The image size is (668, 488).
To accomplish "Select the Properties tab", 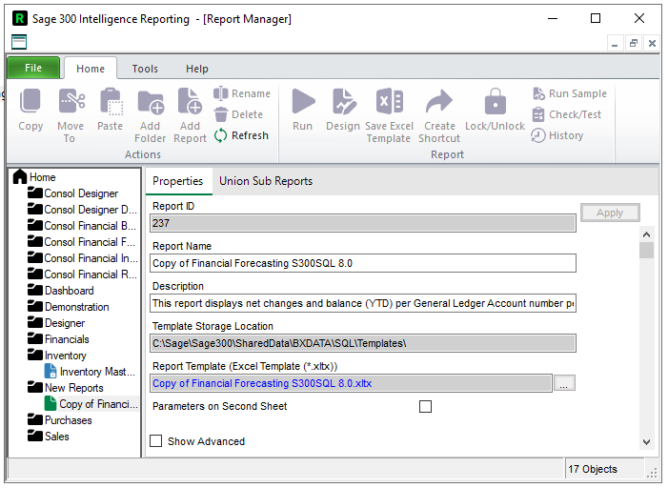I will pyautogui.click(x=178, y=181).
